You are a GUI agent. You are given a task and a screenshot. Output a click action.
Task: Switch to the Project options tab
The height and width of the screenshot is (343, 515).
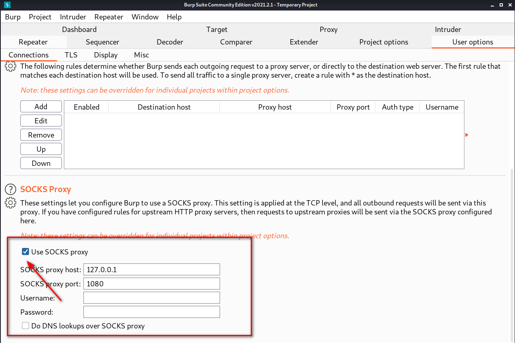point(384,42)
